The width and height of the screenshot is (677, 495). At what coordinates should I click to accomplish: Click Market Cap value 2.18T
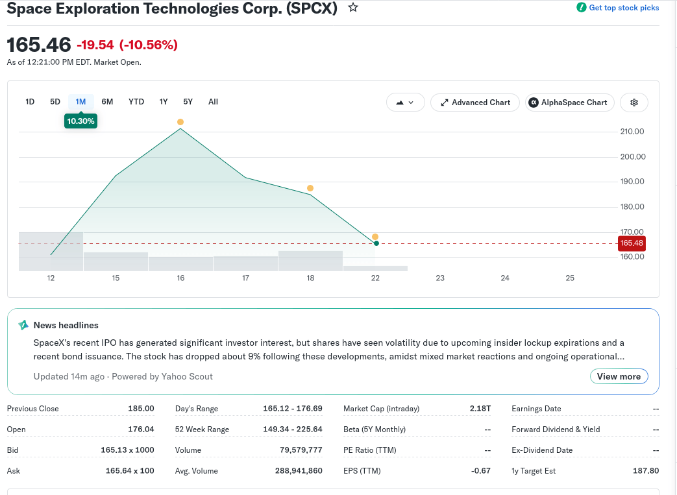click(480, 409)
